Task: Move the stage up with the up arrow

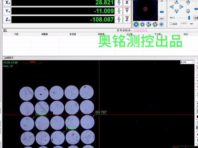Action: tap(176, 2)
